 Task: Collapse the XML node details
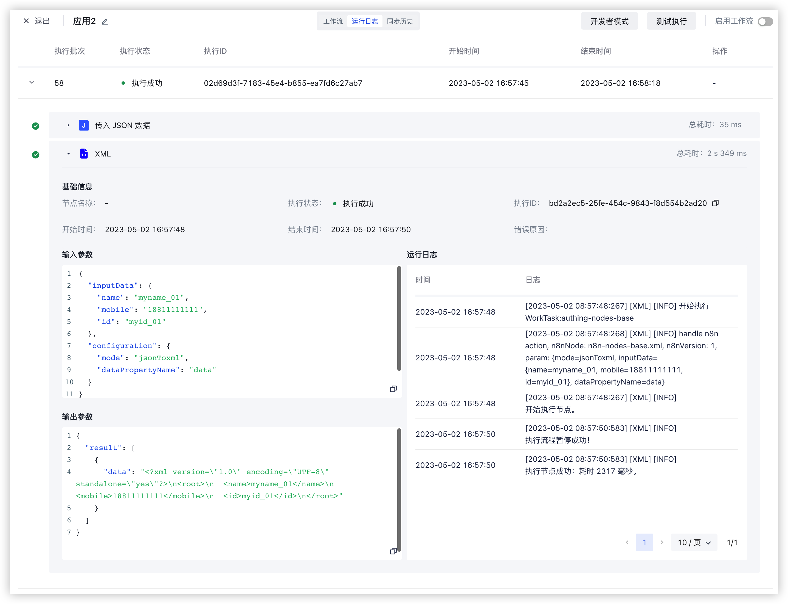coord(68,154)
